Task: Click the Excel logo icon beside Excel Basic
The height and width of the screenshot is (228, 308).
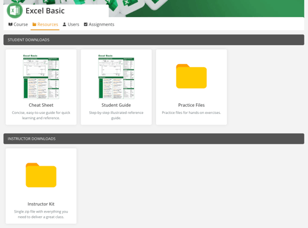Action: point(15,11)
